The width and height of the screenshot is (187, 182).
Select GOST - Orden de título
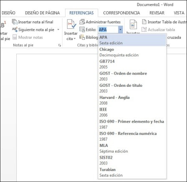[x=132, y=88]
